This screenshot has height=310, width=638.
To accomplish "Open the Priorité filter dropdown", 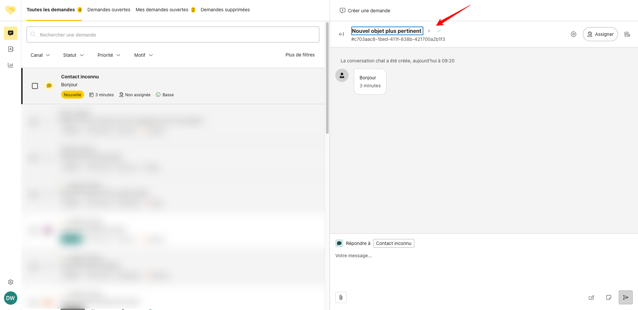I will click(109, 55).
